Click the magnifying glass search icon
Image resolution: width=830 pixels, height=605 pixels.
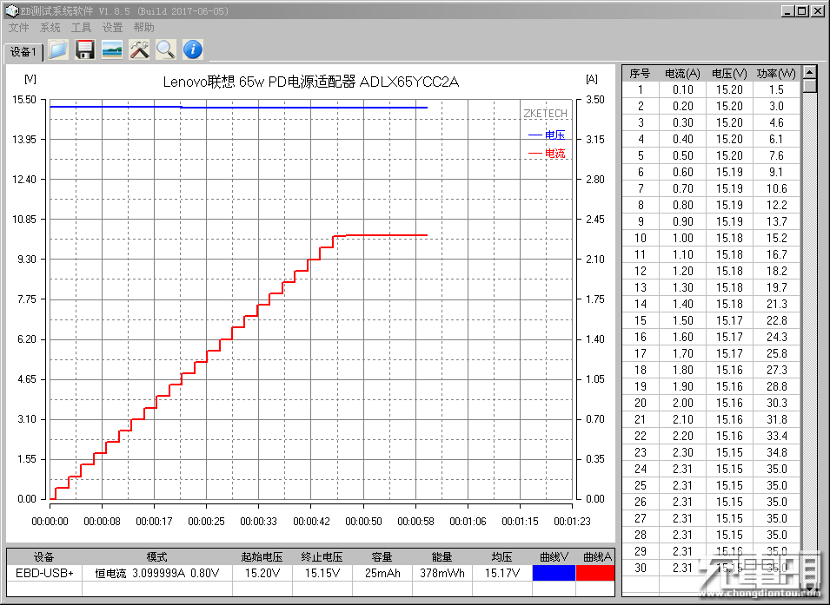pos(166,49)
